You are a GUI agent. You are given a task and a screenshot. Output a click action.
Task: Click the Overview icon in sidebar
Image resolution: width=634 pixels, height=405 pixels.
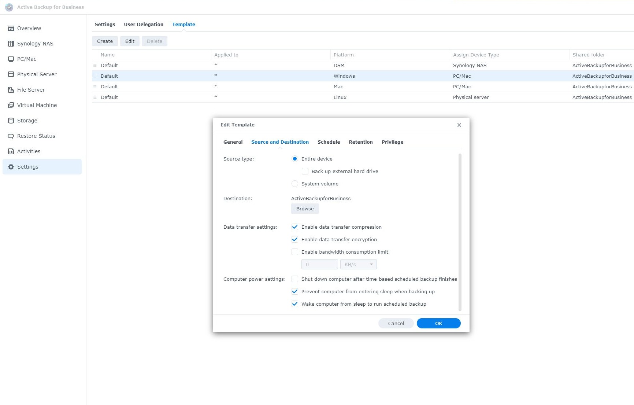pos(11,28)
